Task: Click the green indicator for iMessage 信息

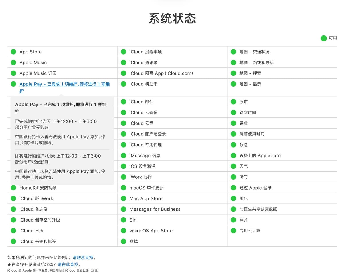Action: 123,155
